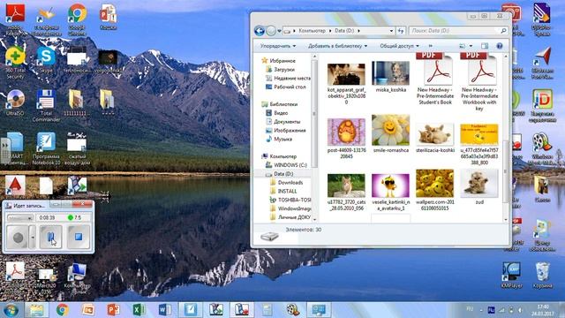
Task: Open the Добавить в библиотеку menu
Action: (337, 46)
